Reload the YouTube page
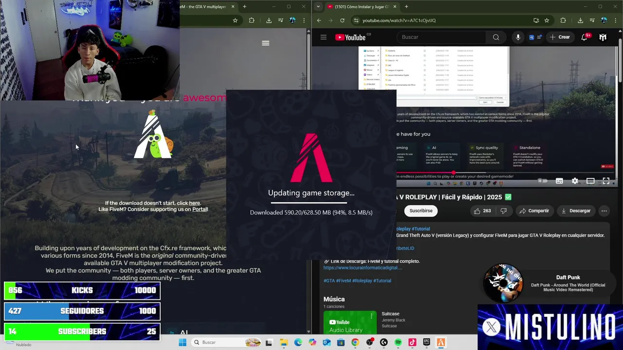Image resolution: width=623 pixels, height=350 pixels. [342, 20]
